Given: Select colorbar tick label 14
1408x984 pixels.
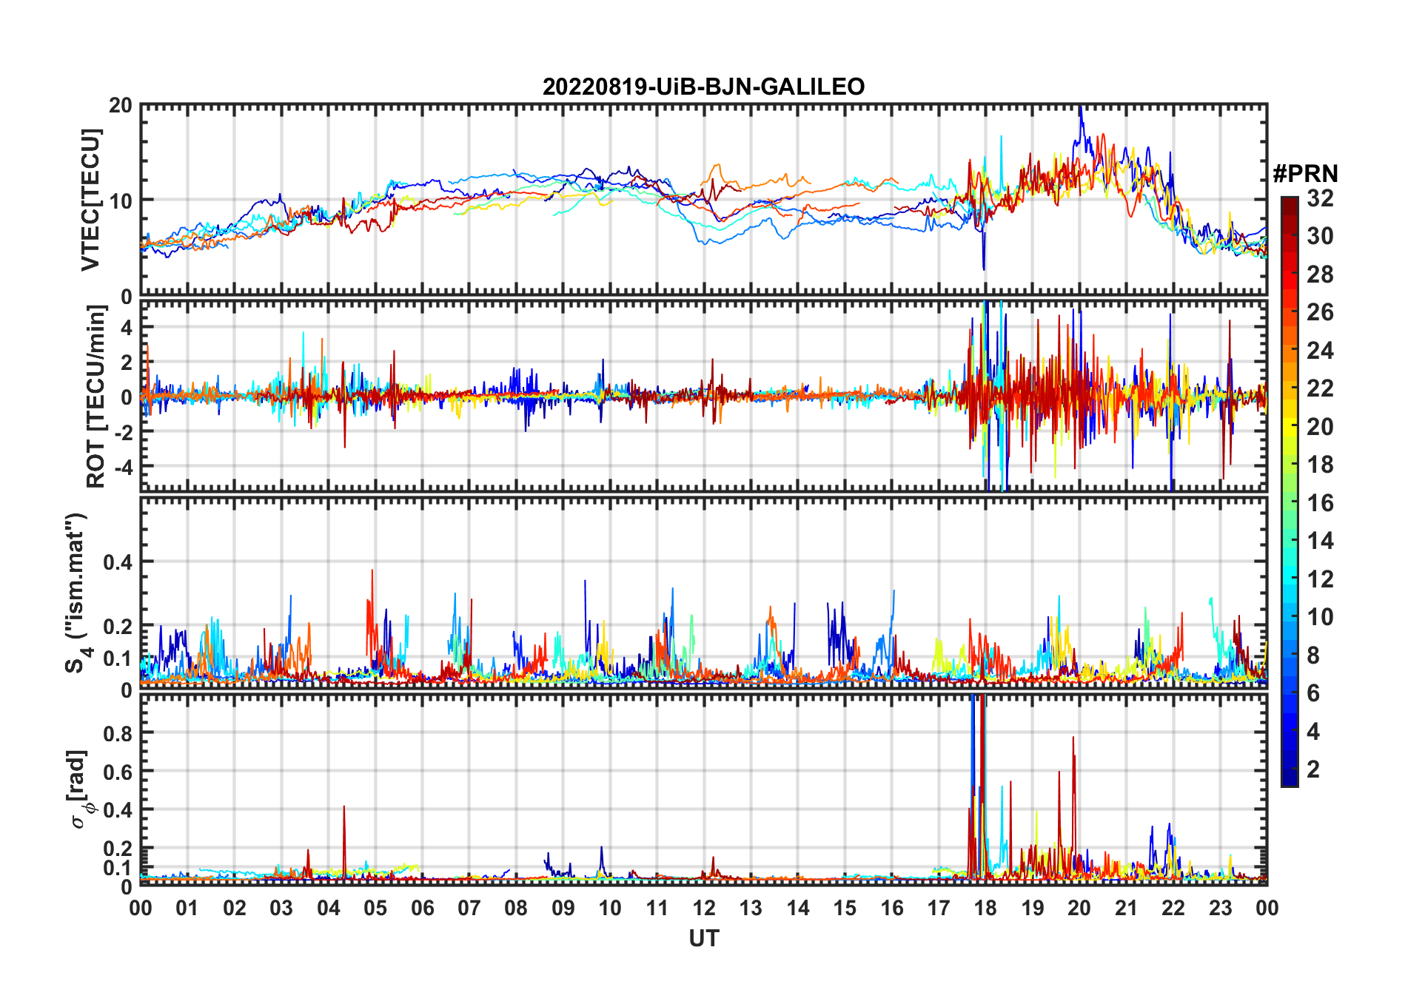Looking at the screenshot, I should (x=1320, y=541).
